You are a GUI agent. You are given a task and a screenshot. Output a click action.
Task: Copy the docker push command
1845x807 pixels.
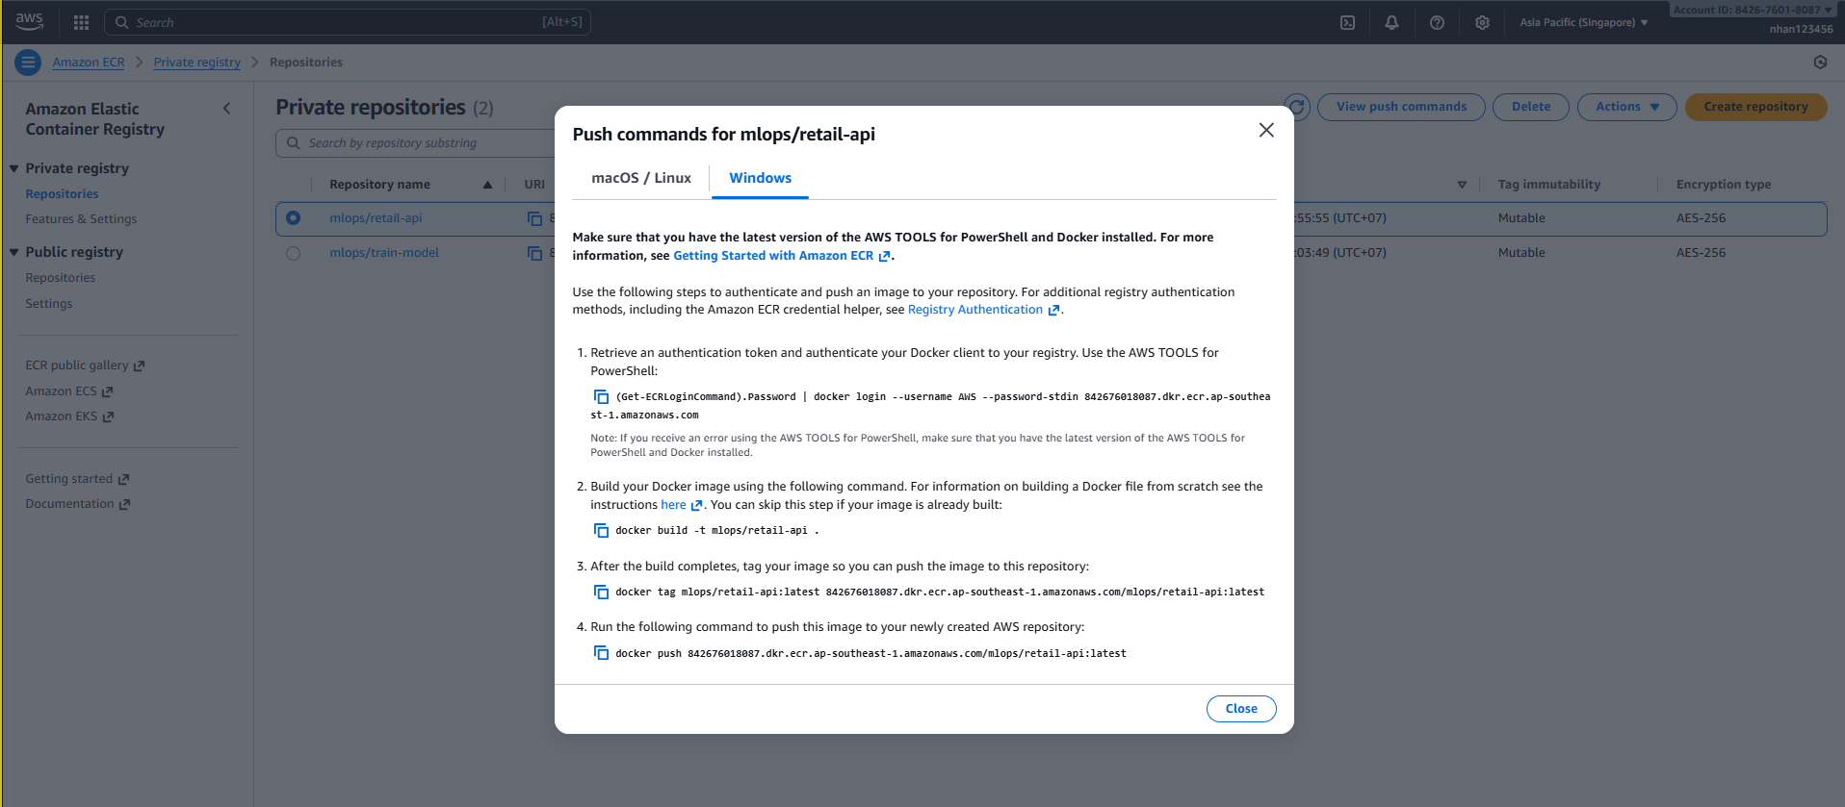(601, 653)
